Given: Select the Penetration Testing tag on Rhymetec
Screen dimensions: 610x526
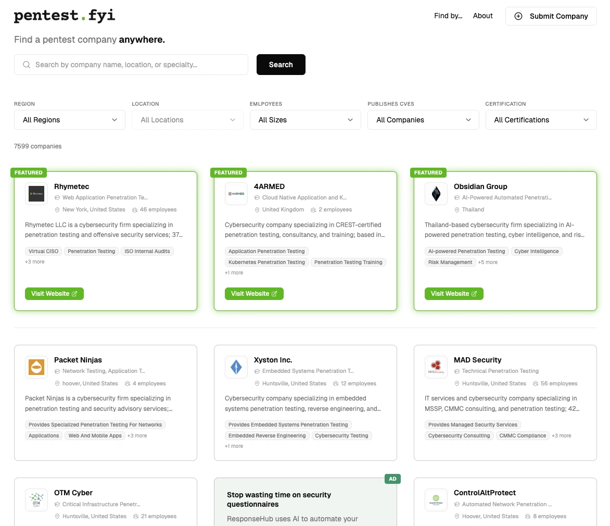Looking at the screenshot, I should (x=91, y=251).
